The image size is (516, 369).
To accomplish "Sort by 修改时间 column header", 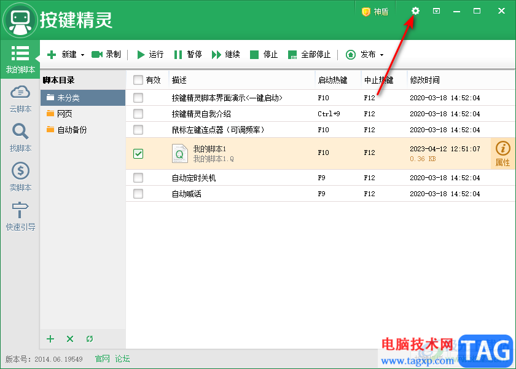I will tap(461, 80).
